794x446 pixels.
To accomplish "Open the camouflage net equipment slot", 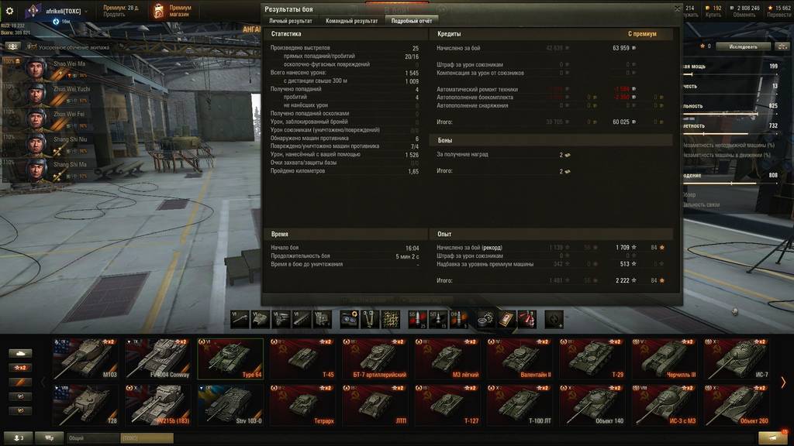I will (x=391, y=319).
